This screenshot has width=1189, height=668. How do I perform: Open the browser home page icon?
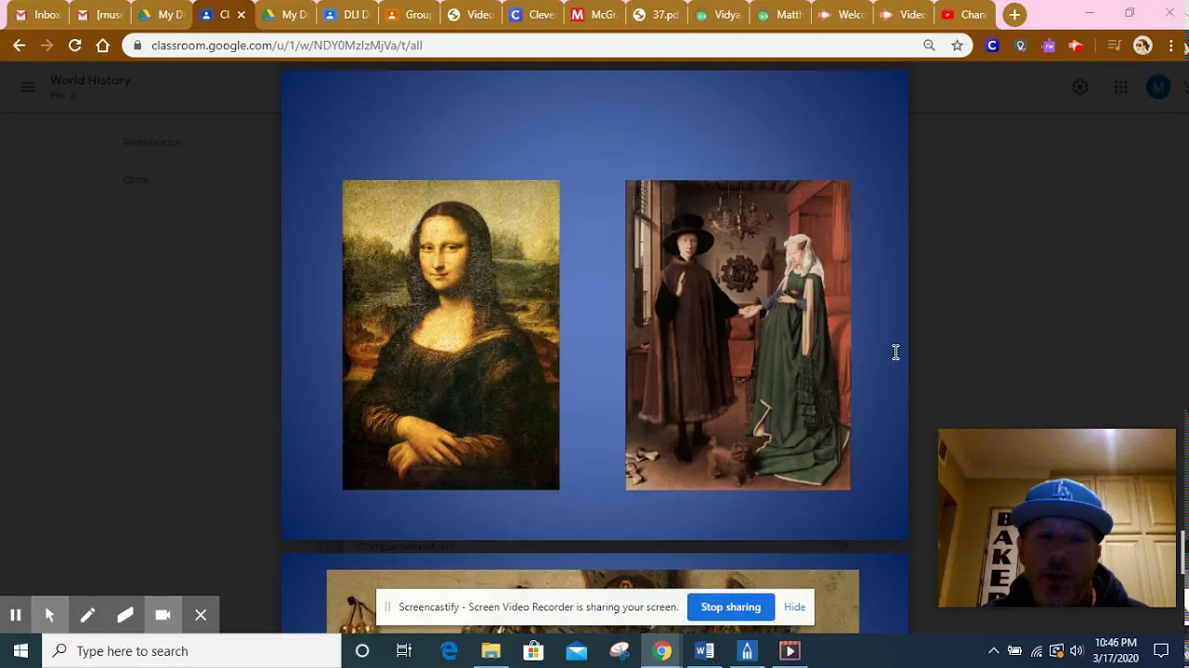pyautogui.click(x=103, y=45)
